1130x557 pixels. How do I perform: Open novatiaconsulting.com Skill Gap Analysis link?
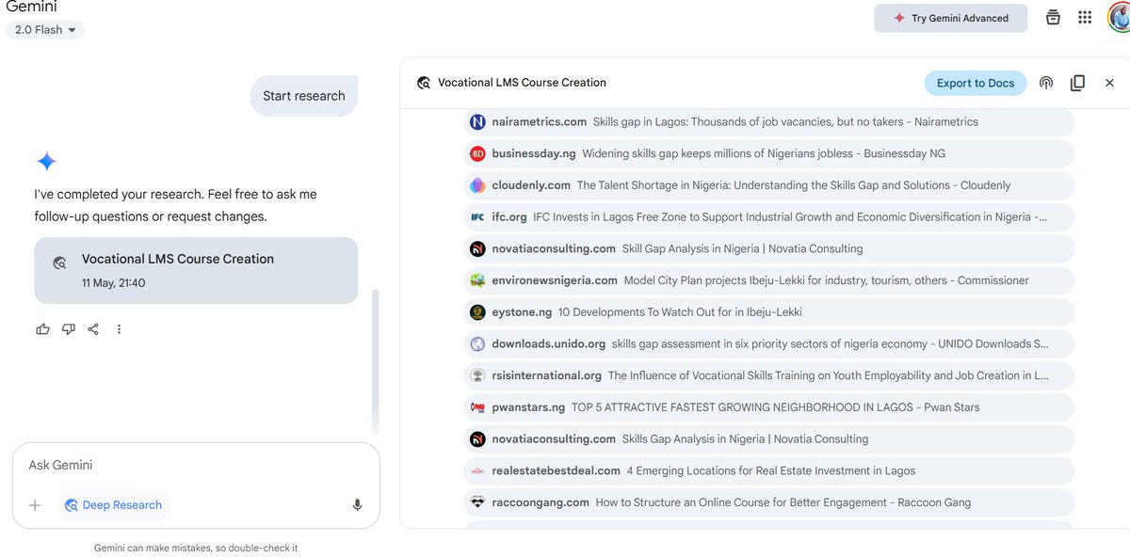click(x=769, y=248)
